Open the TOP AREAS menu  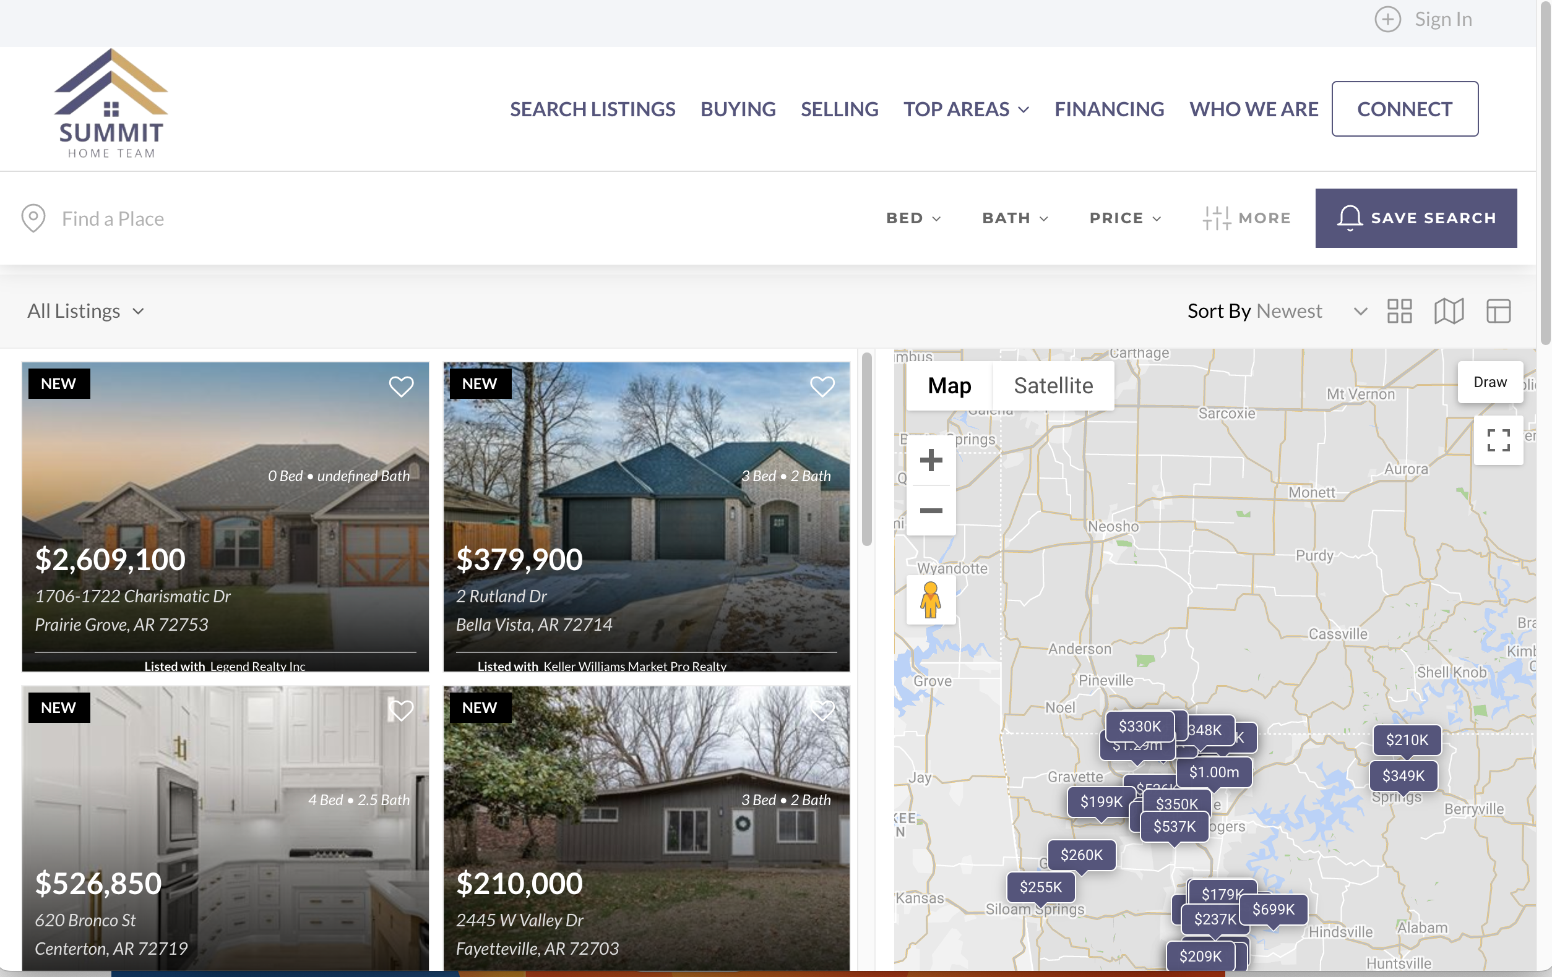tap(965, 109)
